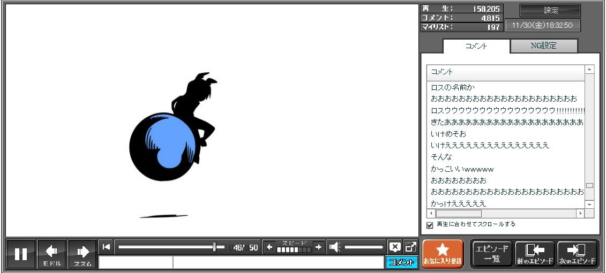Toggle the scroll-with-playback checkbox
The width and height of the screenshot is (606, 273).
point(430,225)
